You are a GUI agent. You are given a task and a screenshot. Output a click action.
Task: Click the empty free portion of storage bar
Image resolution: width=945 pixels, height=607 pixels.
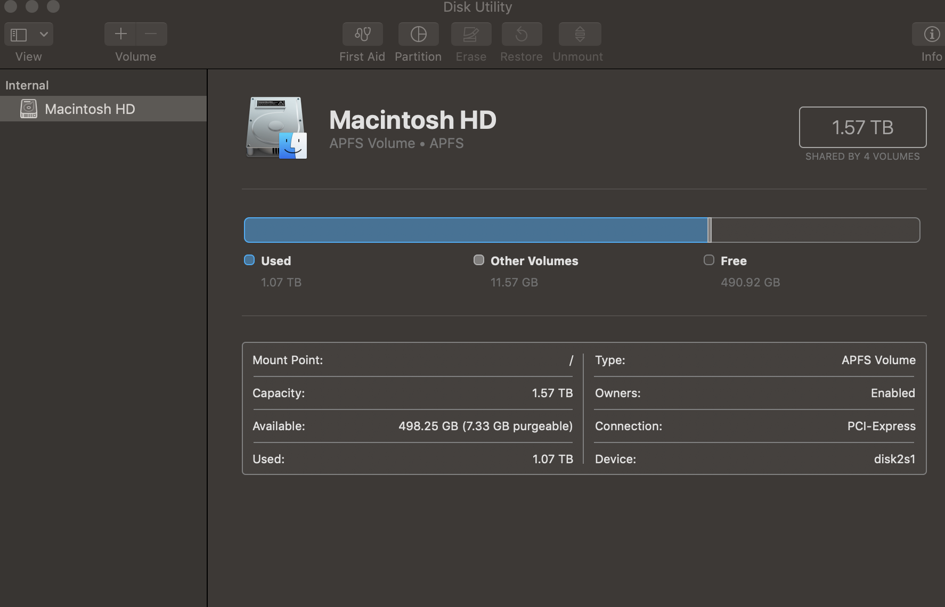tap(816, 230)
